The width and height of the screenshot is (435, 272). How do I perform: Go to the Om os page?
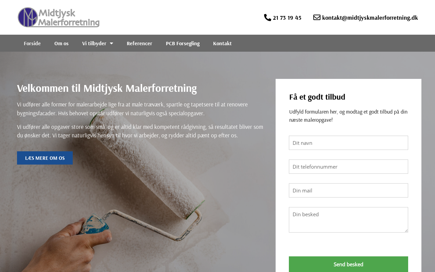pyautogui.click(x=62, y=43)
